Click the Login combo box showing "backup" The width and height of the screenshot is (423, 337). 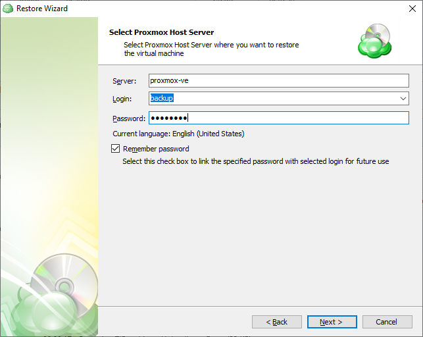(273, 99)
